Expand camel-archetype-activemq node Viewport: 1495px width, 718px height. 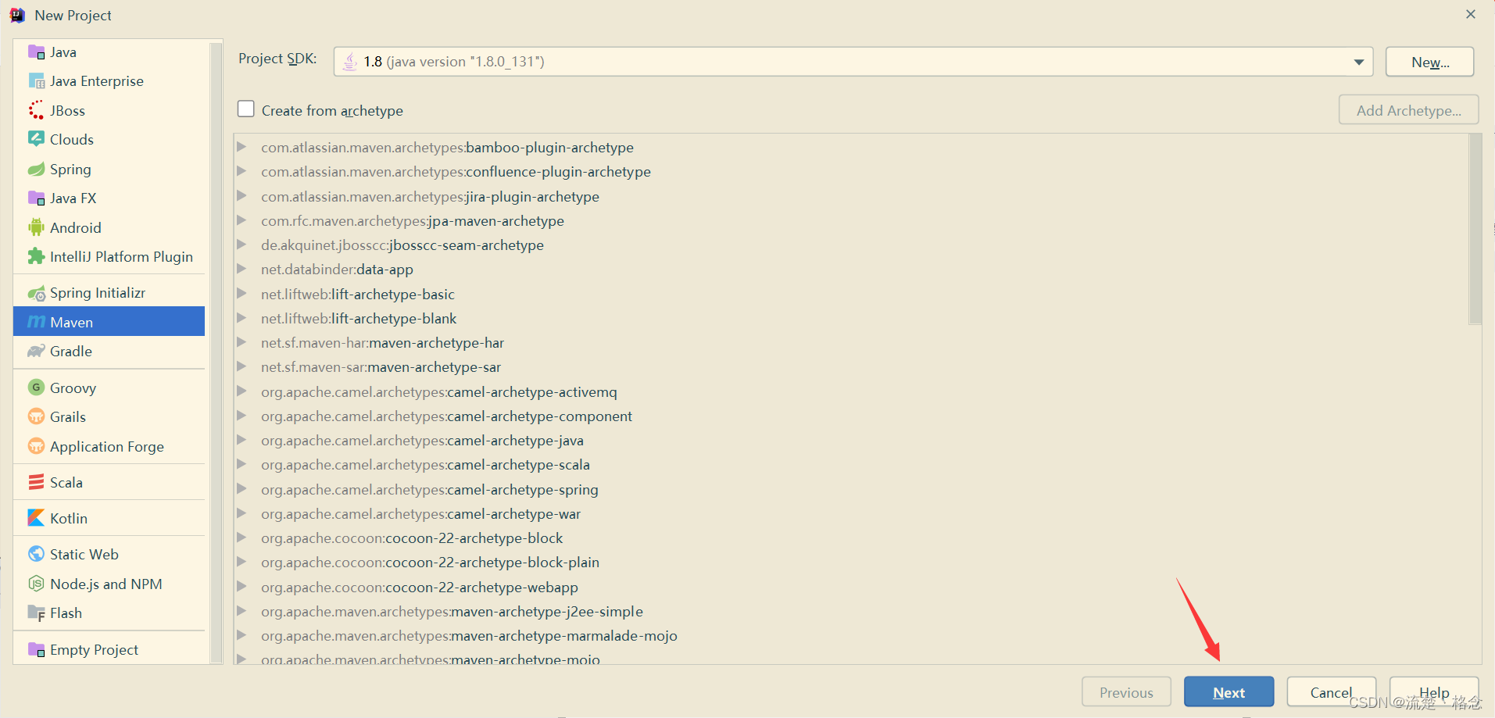tap(242, 391)
